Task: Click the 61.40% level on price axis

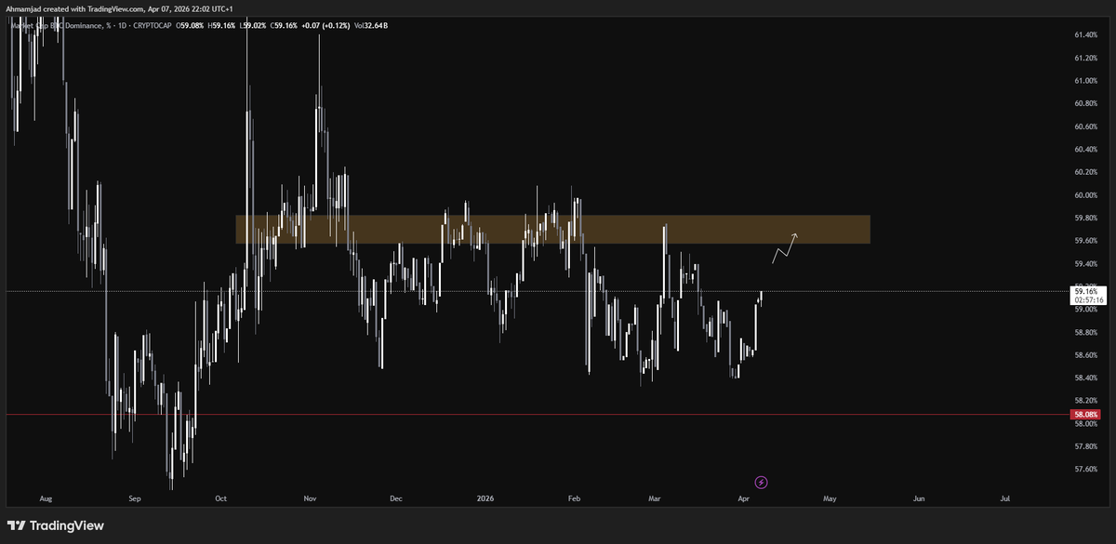Action: coord(1085,35)
